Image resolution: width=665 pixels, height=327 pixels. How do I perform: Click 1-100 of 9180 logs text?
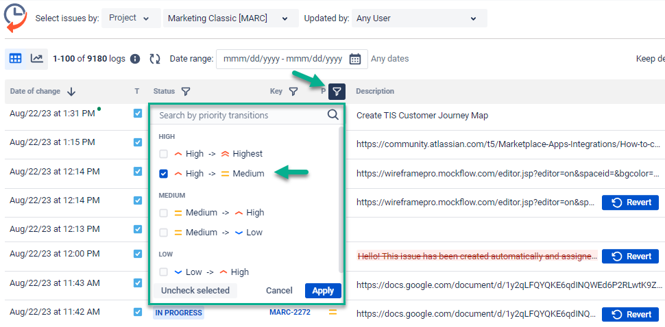89,59
